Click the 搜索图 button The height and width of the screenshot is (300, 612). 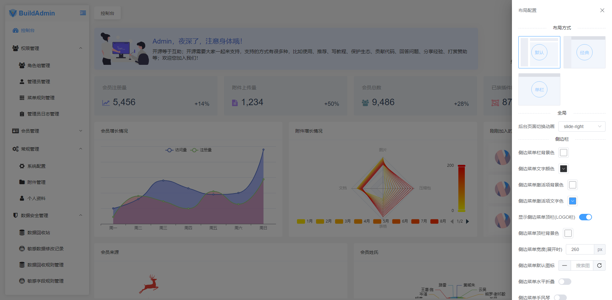click(x=582, y=265)
